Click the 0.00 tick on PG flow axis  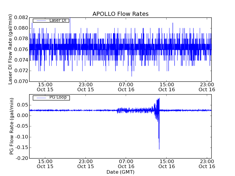(23, 116)
